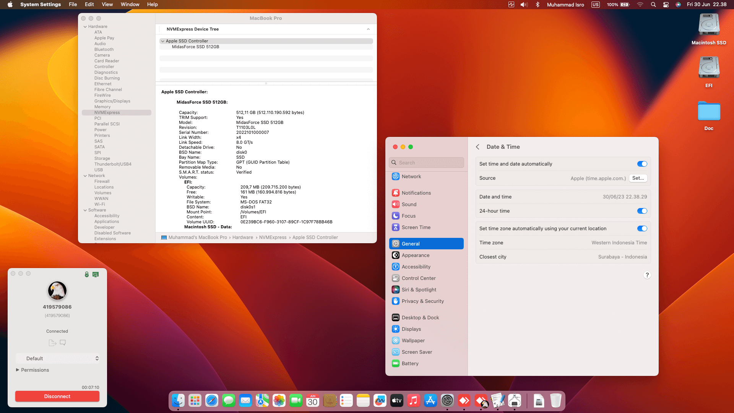Open Freeform app in the dock
The width and height of the screenshot is (734, 413).
coord(380,400)
